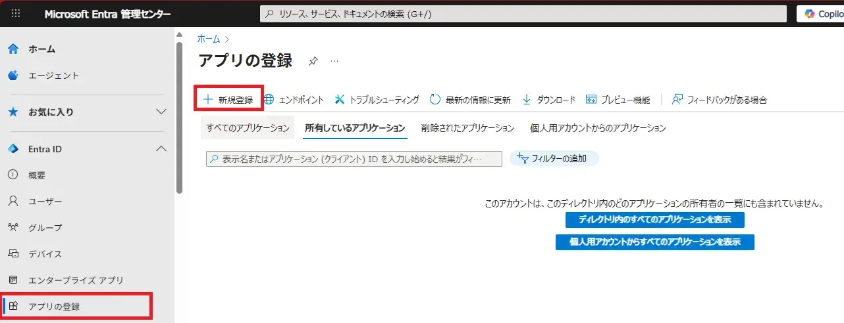Expand the お気に入り favorites section
This screenshot has height=323, width=844.
[161, 112]
